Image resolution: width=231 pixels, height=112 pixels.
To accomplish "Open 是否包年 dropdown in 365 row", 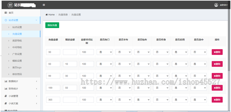I will (x=142, y=100).
